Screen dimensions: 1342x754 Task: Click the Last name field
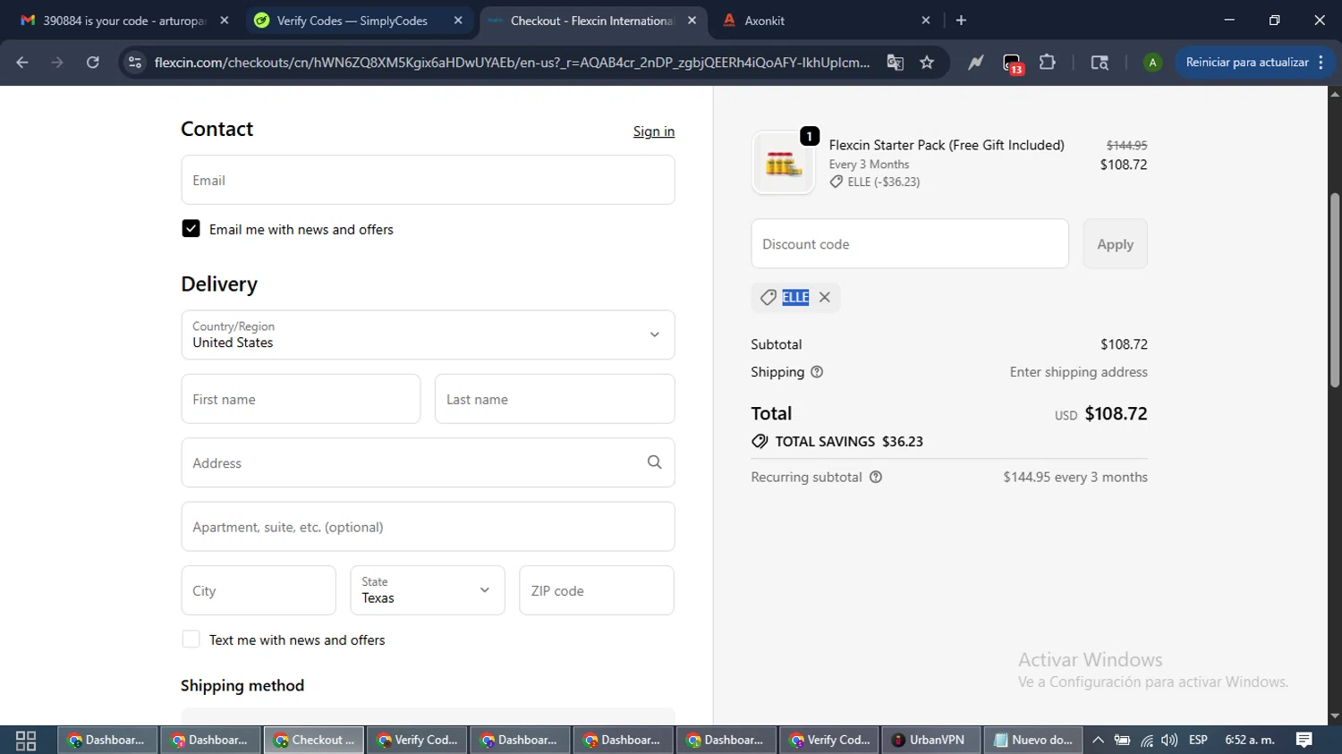pos(555,399)
